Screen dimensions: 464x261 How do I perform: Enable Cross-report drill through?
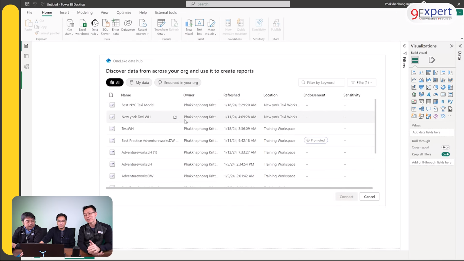coord(446,147)
